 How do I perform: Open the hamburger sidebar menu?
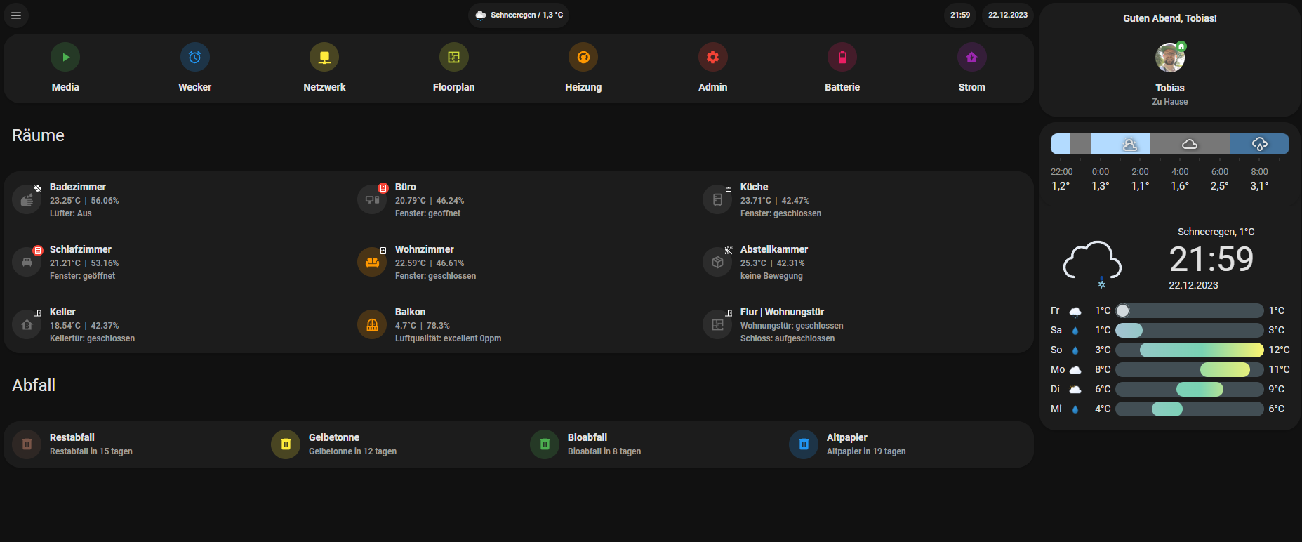pyautogui.click(x=16, y=15)
